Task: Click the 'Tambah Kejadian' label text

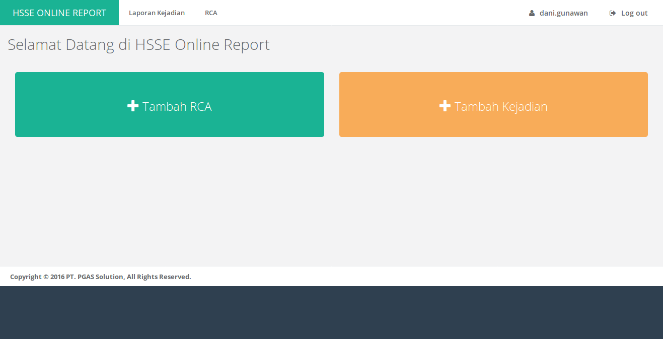Action: click(500, 107)
